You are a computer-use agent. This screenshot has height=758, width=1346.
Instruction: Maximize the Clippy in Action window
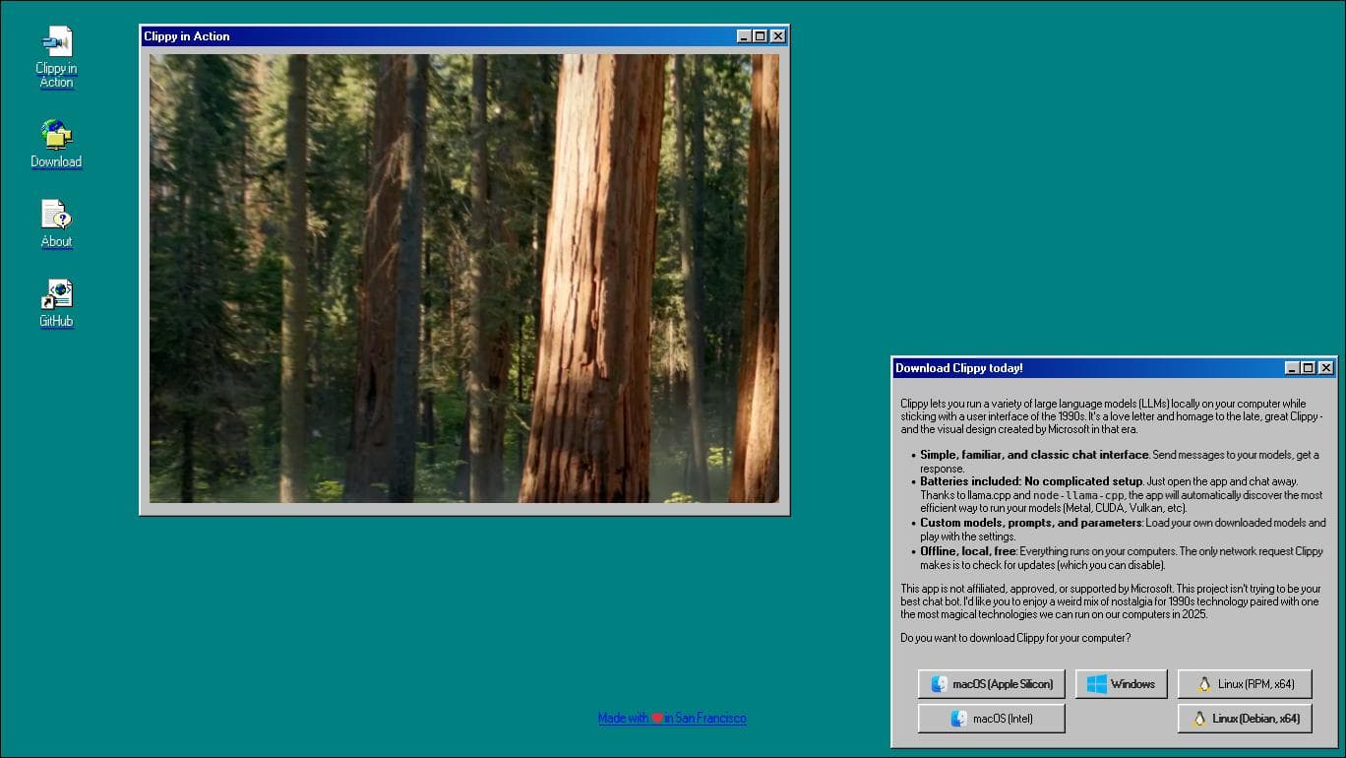click(760, 36)
